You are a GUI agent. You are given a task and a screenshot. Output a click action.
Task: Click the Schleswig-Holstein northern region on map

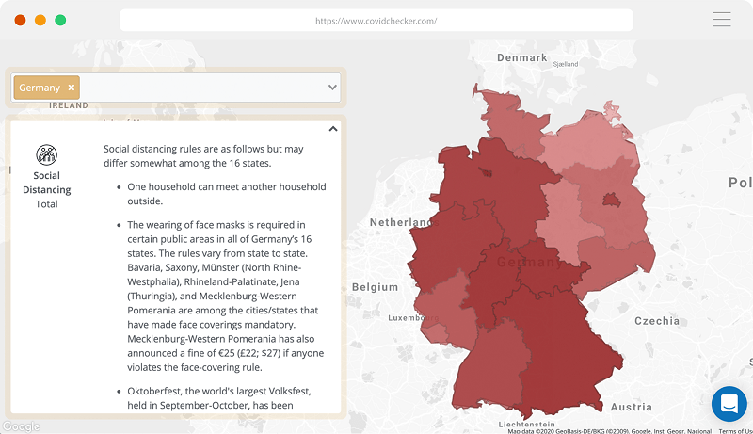point(511,120)
